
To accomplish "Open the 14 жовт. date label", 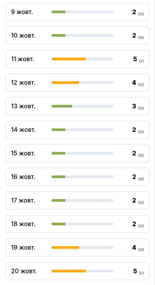I will [x=23, y=130].
